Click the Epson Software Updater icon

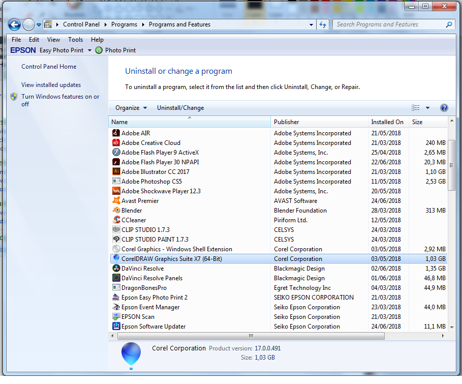pos(116,326)
